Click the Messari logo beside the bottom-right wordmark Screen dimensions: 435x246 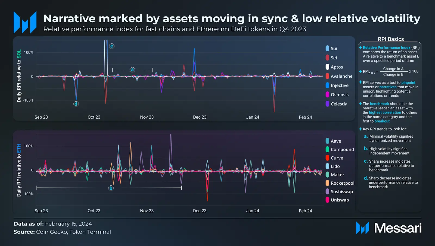(362, 228)
